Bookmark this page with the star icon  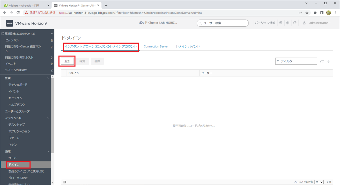coord(307,13)
